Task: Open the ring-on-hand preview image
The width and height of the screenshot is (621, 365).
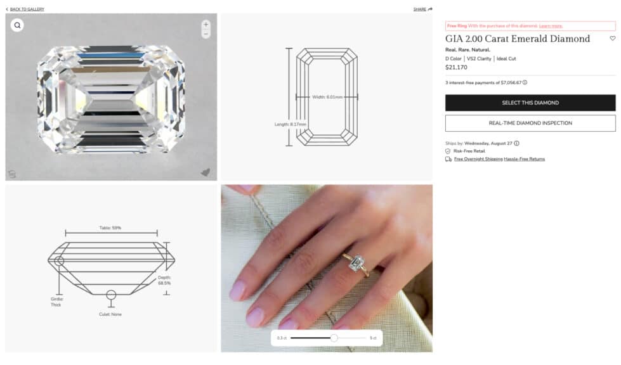Action: [x=327, y=268]
